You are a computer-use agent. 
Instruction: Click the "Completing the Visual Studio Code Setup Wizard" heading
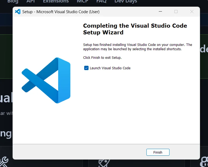[135, 29]
